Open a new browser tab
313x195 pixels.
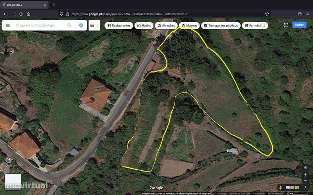click(53, 5)
